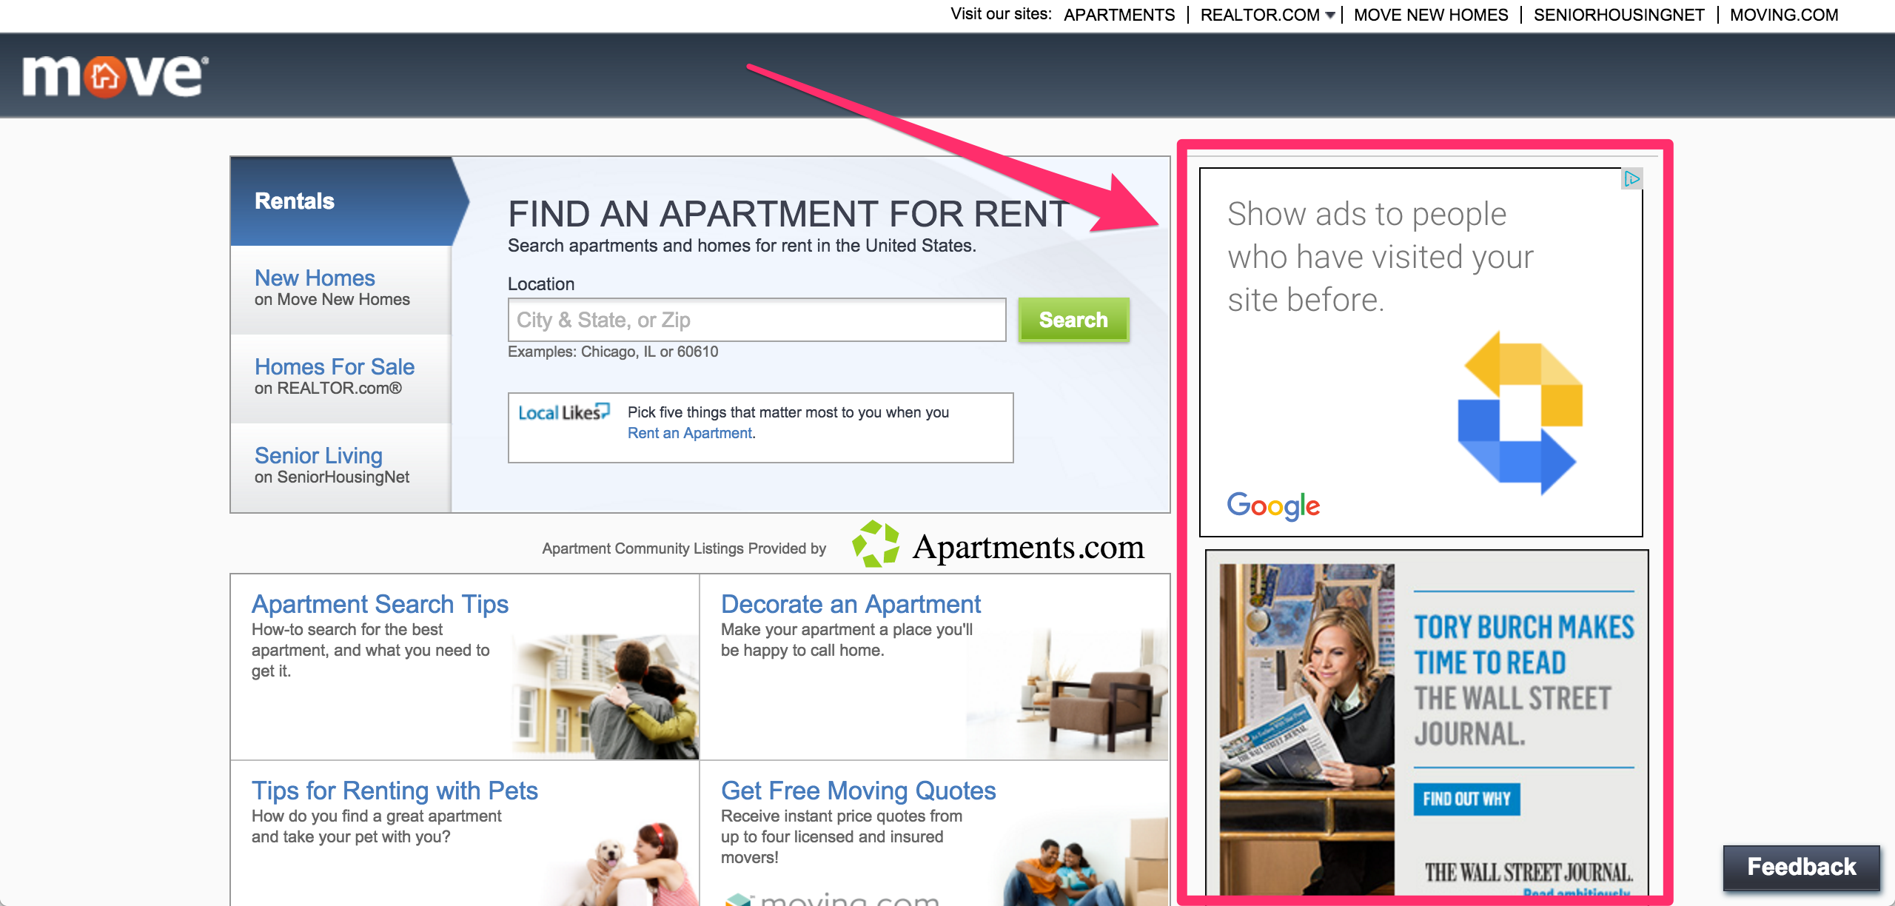Click the Apartments.com green logo icon
This screenshot has height=906, width=1895.
[x=876, y=544]
